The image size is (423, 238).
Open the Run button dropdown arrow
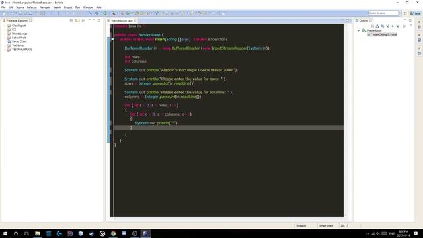tap(108, 13)
